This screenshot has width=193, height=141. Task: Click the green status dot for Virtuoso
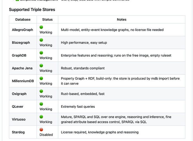click(x=41, y=117)
